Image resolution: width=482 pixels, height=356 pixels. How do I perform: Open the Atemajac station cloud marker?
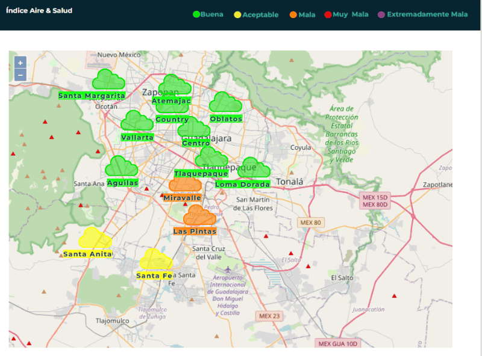click(x=177, y=85)
